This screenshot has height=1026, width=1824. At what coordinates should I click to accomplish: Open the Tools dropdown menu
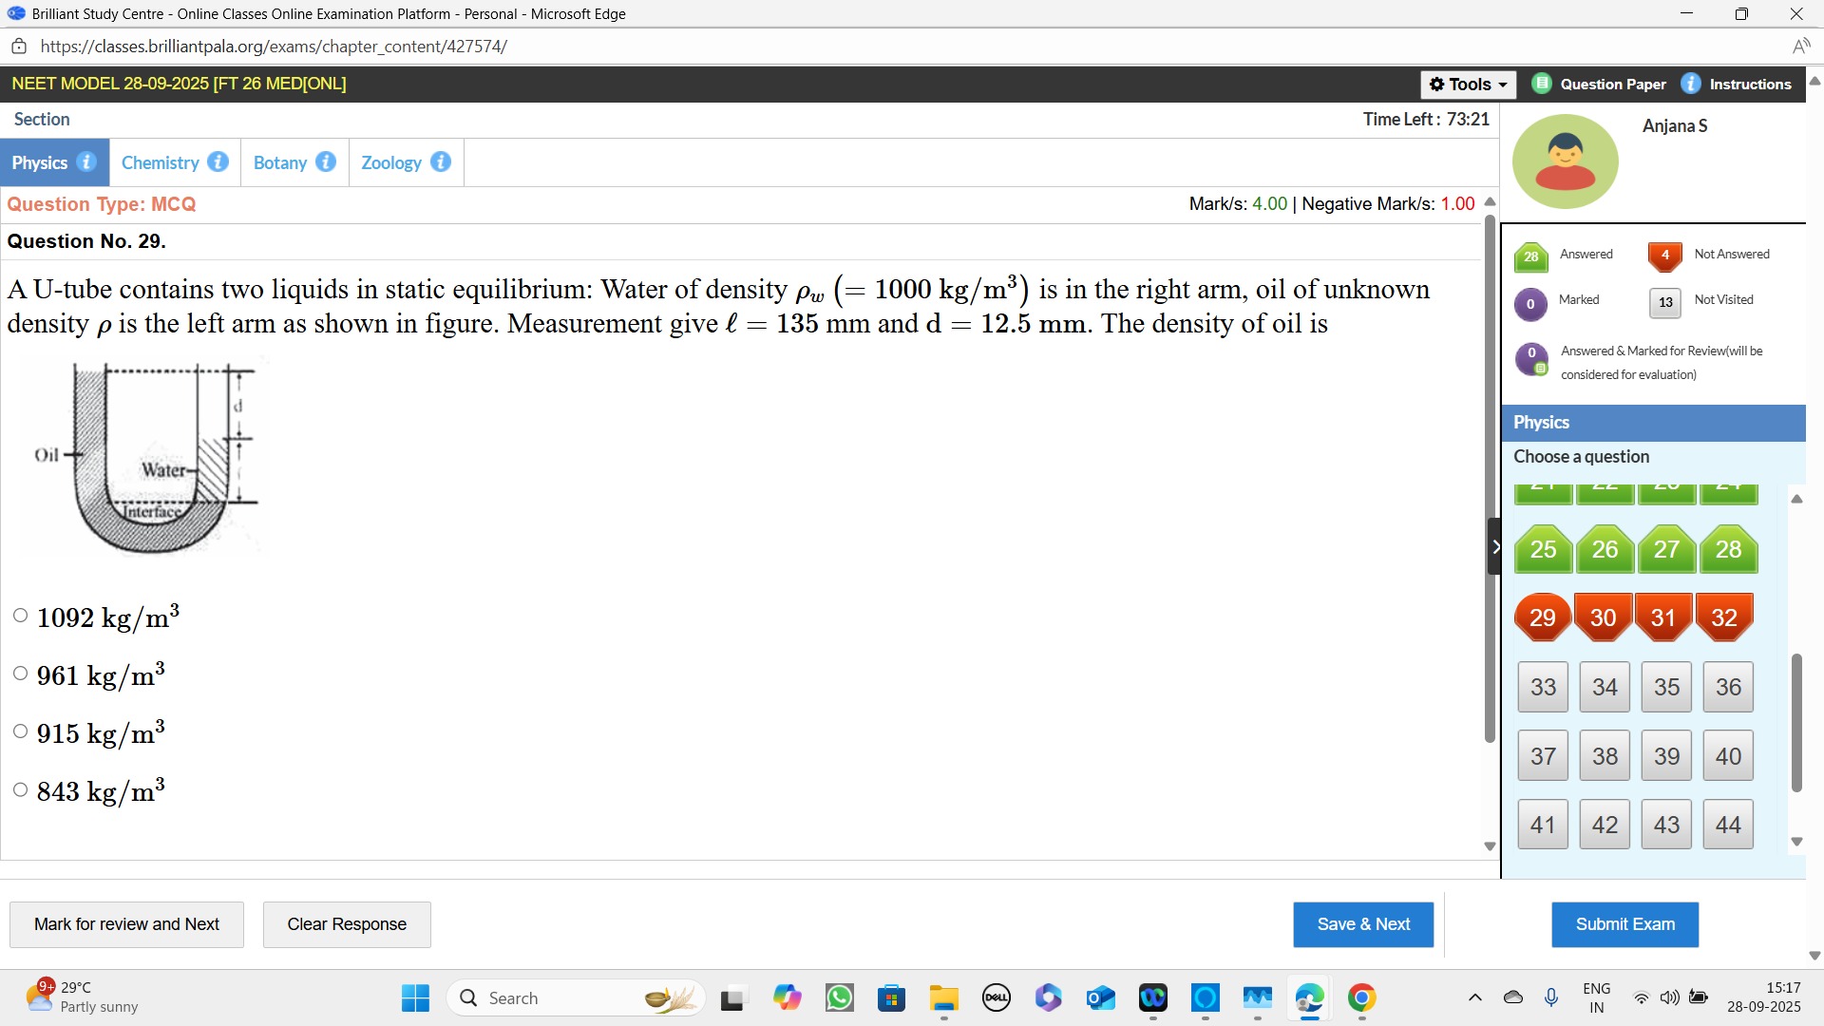[1468, 85]
